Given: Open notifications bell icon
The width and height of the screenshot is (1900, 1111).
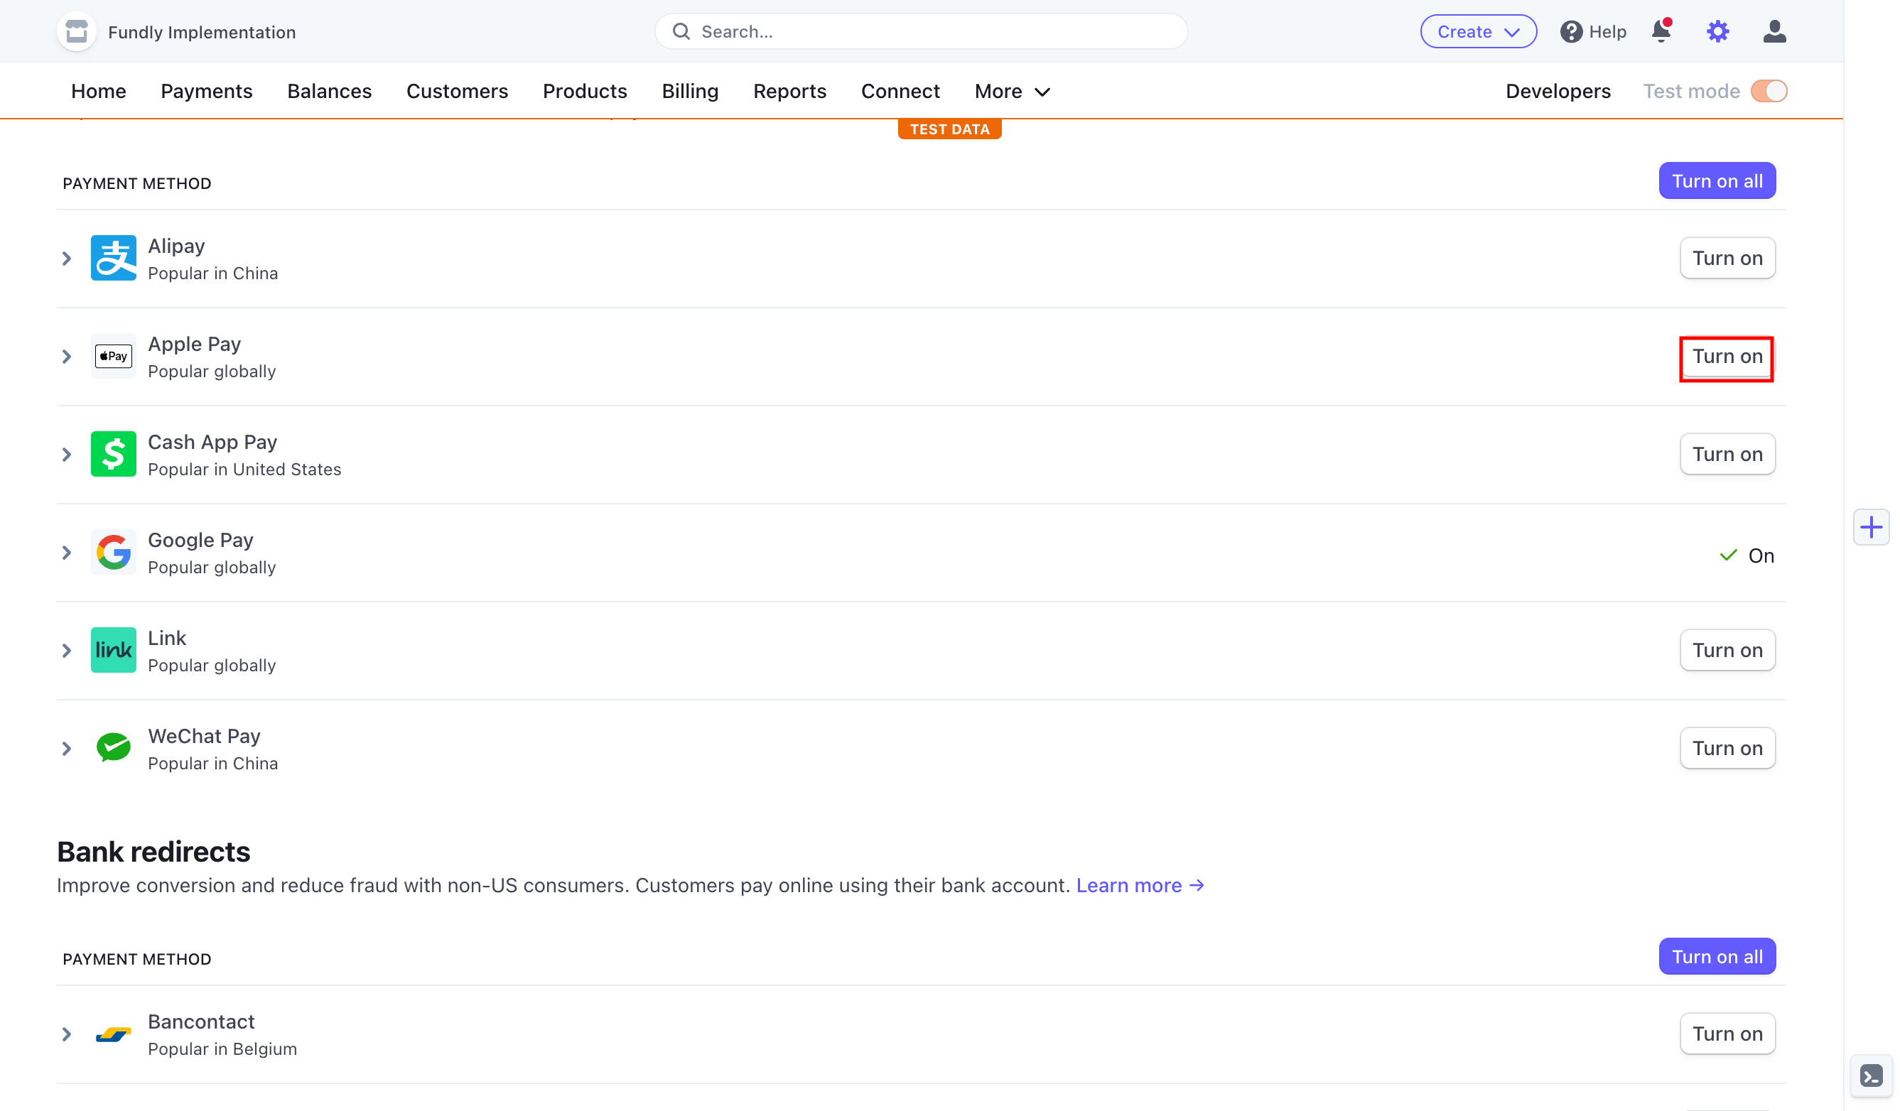Looking at the screenshot, I should 1661,31.
